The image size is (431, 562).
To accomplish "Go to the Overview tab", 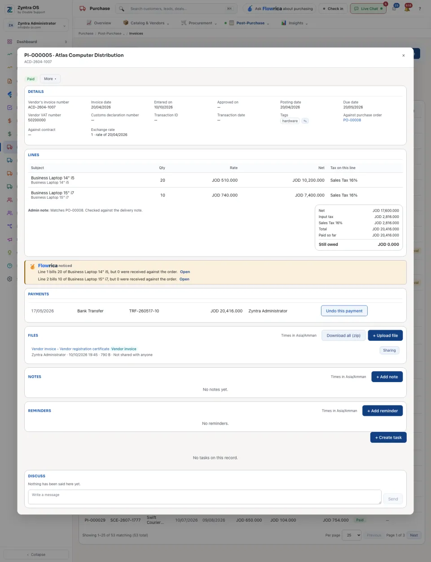I will click(x=99, y=23).
